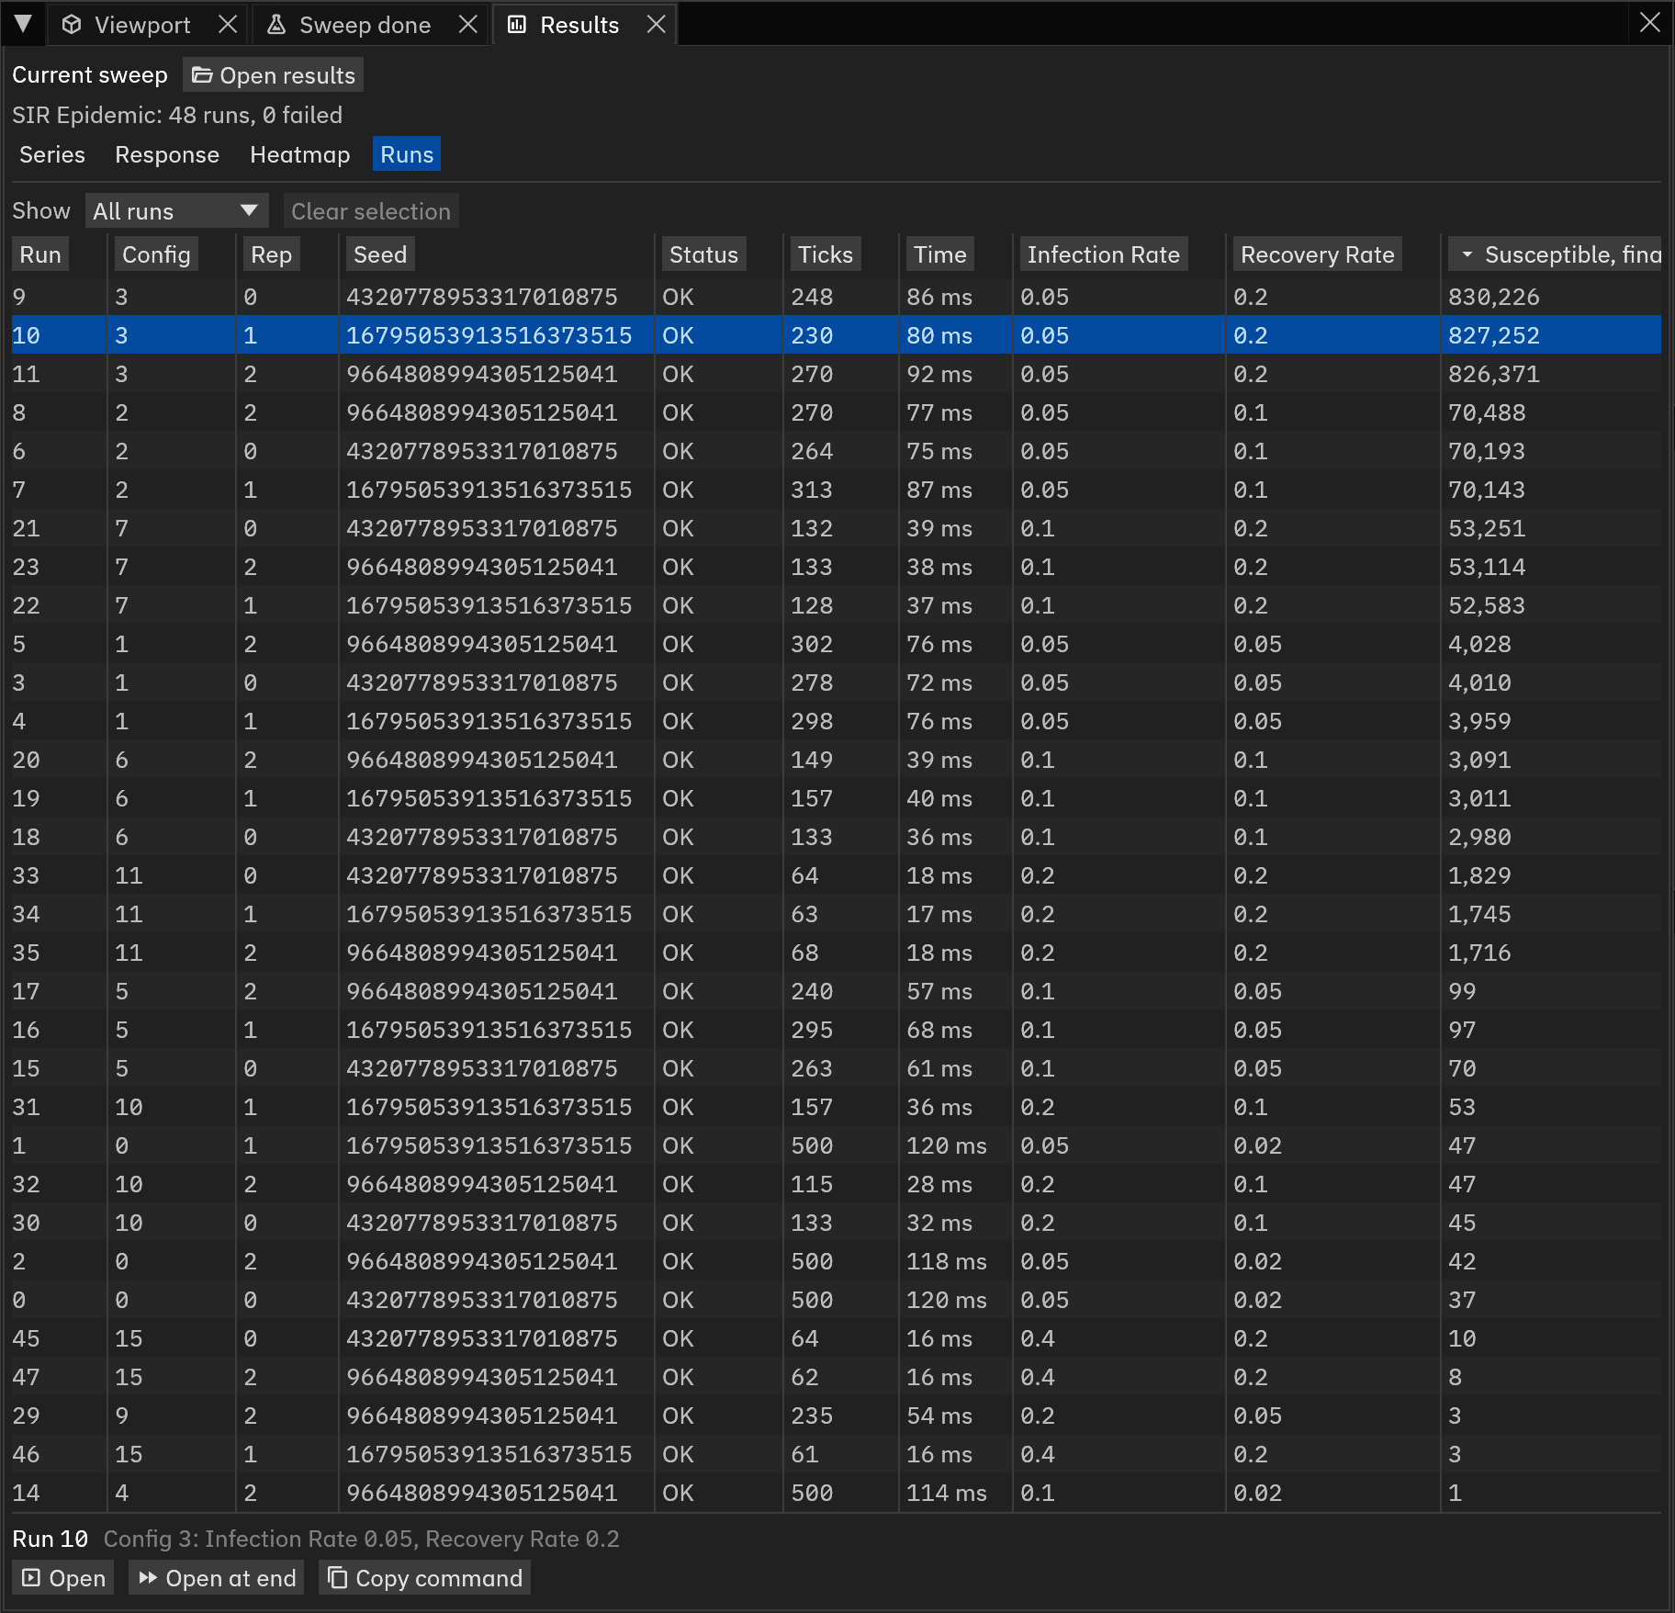
Task: Select the row with 830,226 susceptible
Action: tap(837, 297)
